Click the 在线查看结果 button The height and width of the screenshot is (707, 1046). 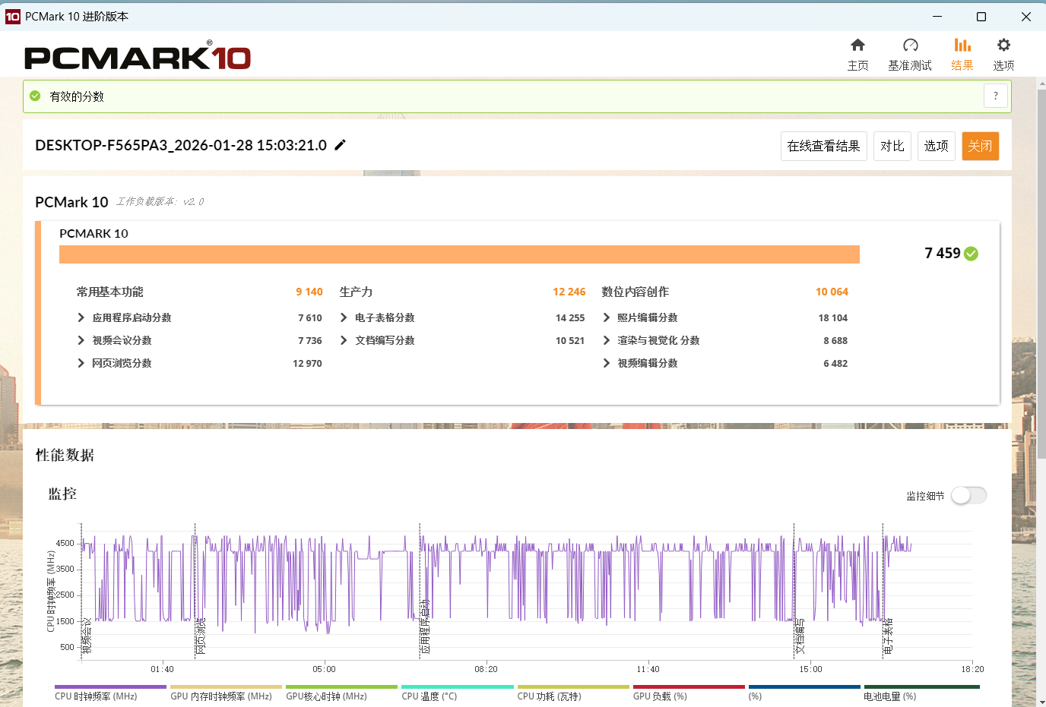click(823, 146)
